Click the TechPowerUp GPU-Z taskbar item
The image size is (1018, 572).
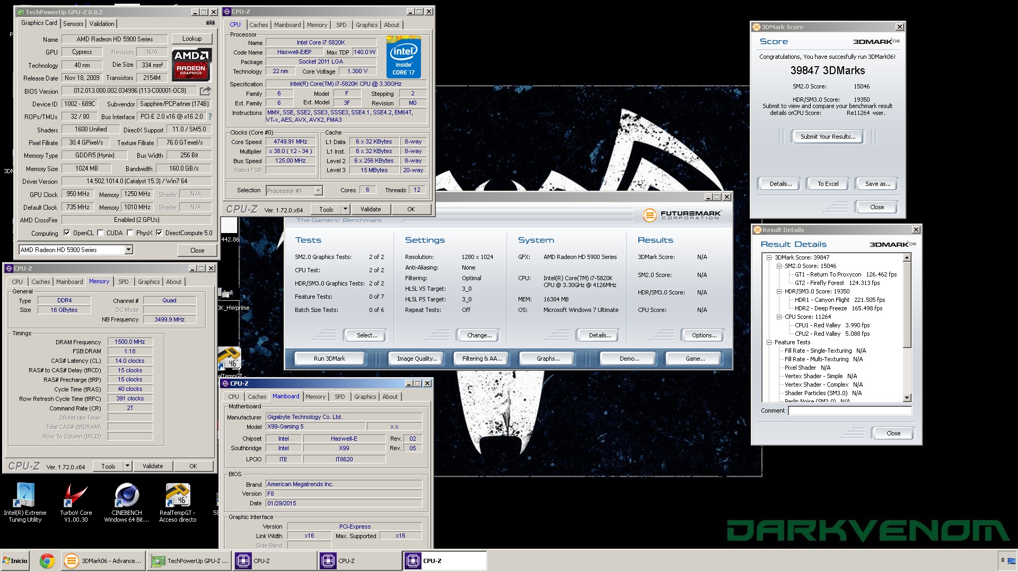(x=189, y=561)
